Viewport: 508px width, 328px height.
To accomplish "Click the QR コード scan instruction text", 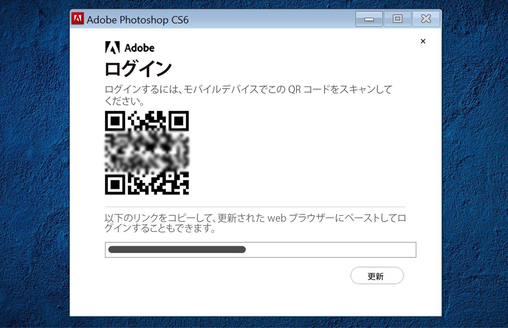I will [249, 95].
